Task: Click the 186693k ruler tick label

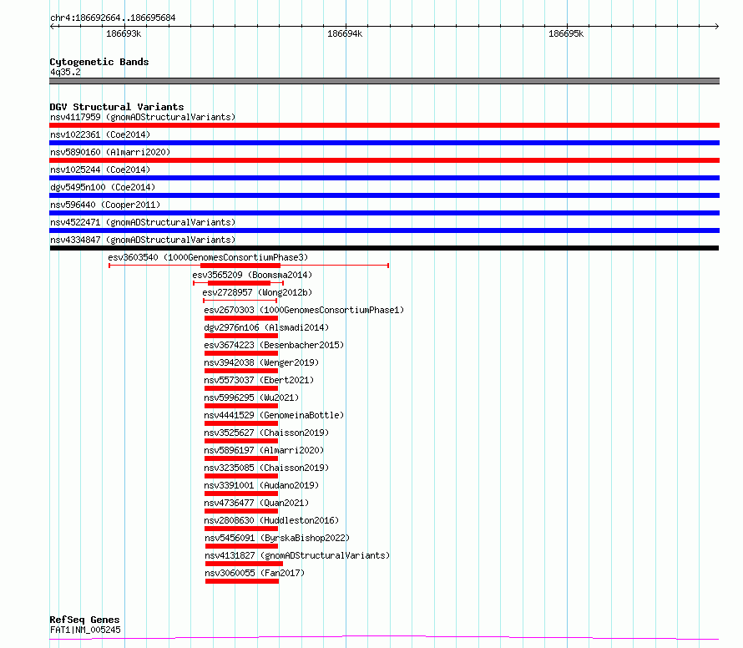Action: click(124, 33)
